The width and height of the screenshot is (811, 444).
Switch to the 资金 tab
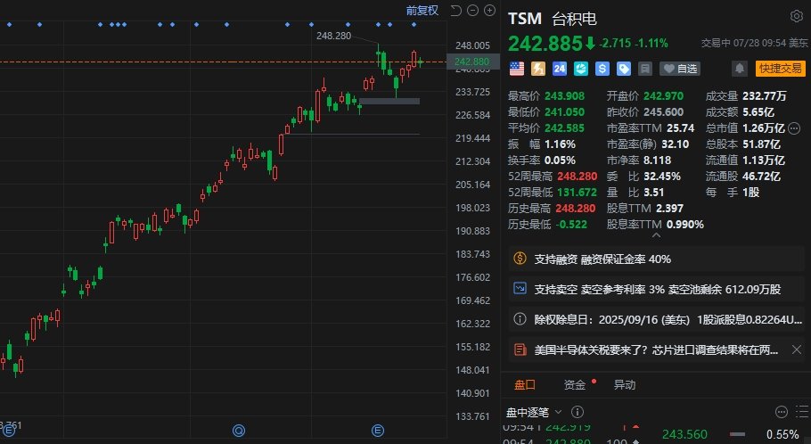[x=574, y=384]
